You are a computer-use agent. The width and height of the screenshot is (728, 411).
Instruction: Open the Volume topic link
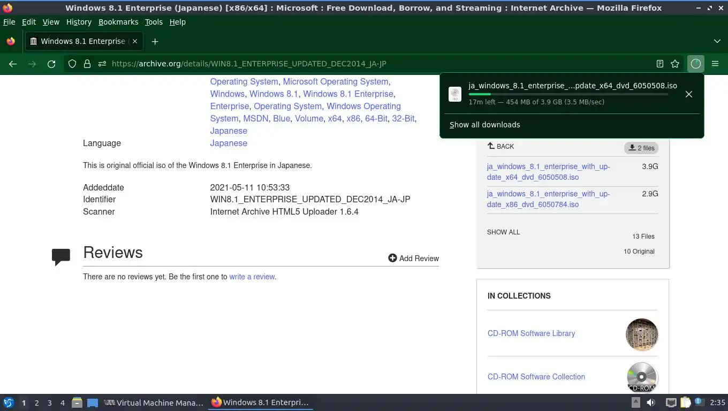[309, 118]
